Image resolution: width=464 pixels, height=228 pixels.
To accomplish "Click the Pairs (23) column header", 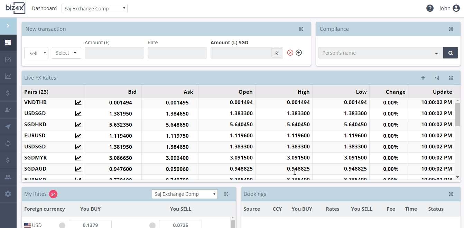I will tap(36, 92).
